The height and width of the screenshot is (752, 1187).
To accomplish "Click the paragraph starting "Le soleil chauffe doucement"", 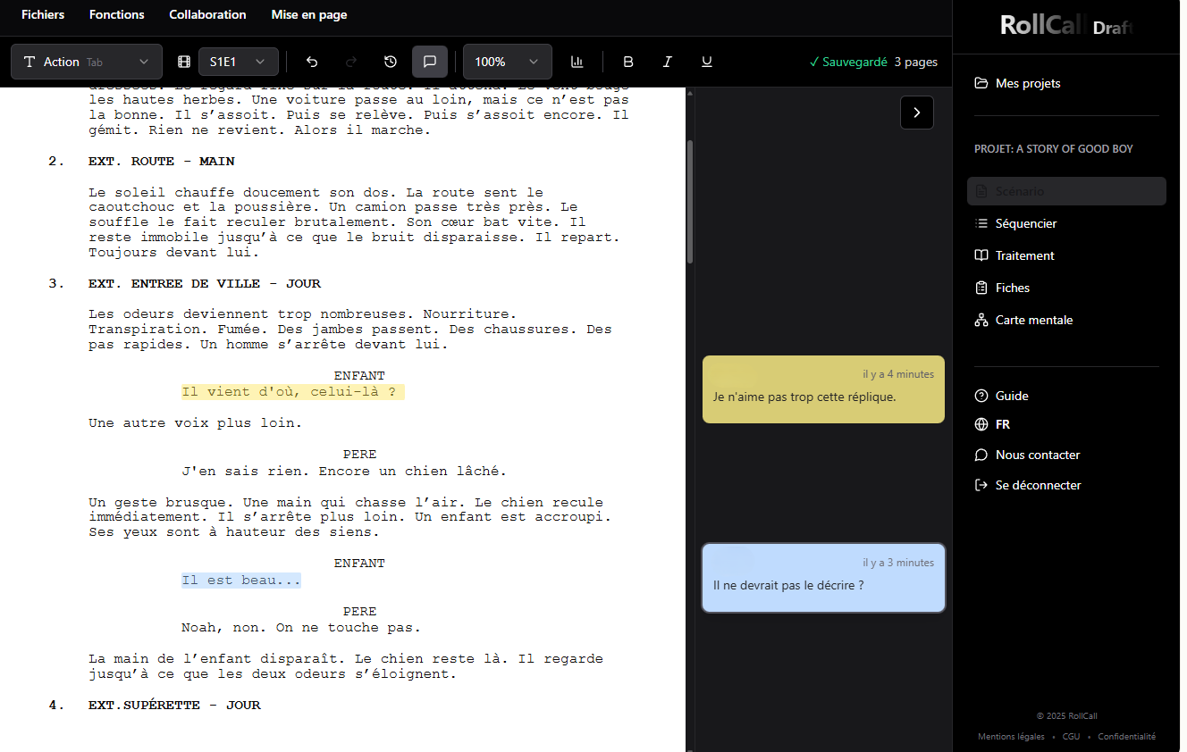I will (354, 222).
